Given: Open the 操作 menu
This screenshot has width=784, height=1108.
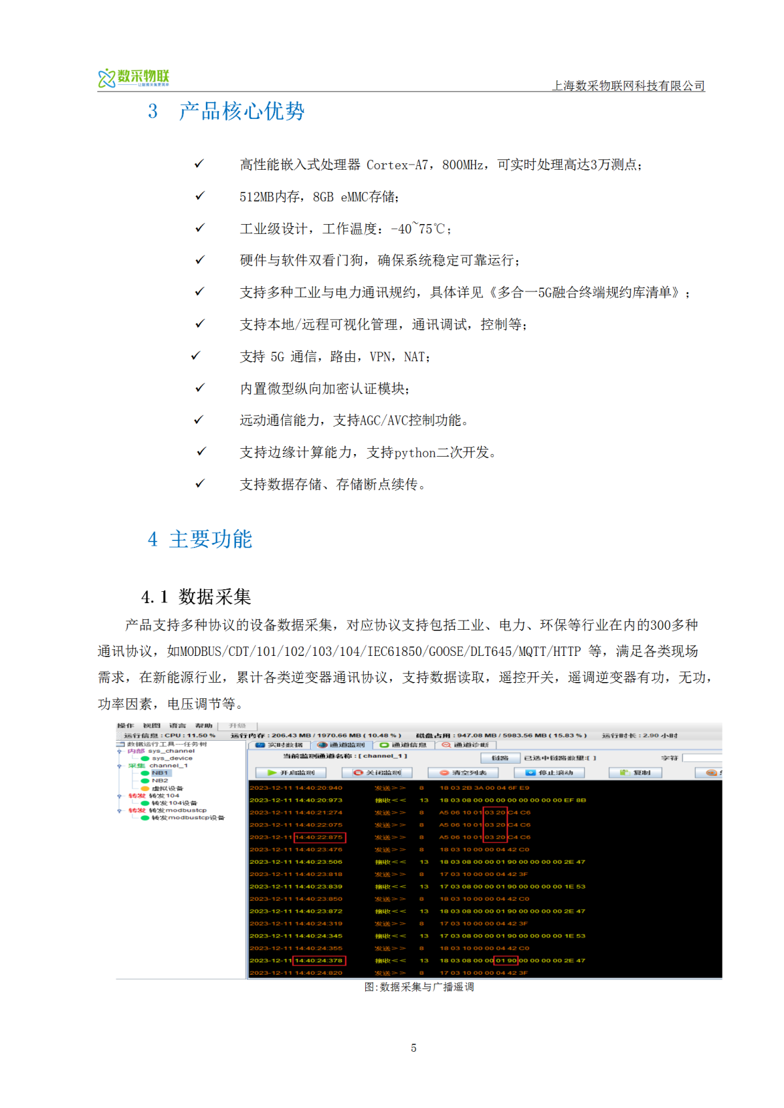Looking at the screenshot, I should pos(125,726).
